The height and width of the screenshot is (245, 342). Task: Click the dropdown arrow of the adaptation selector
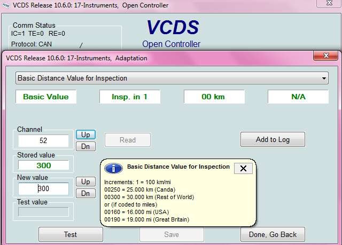[324, 78]
